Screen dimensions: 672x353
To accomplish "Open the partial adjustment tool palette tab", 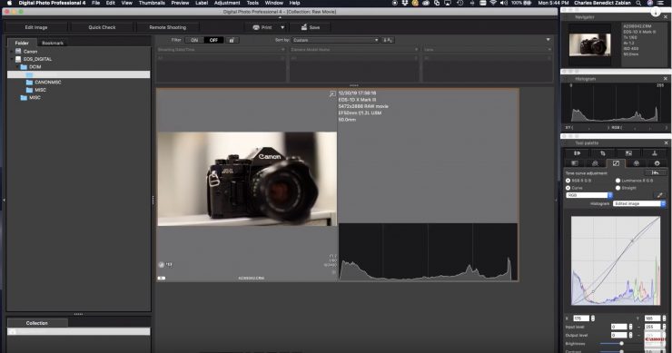I will tap(628, 153).
